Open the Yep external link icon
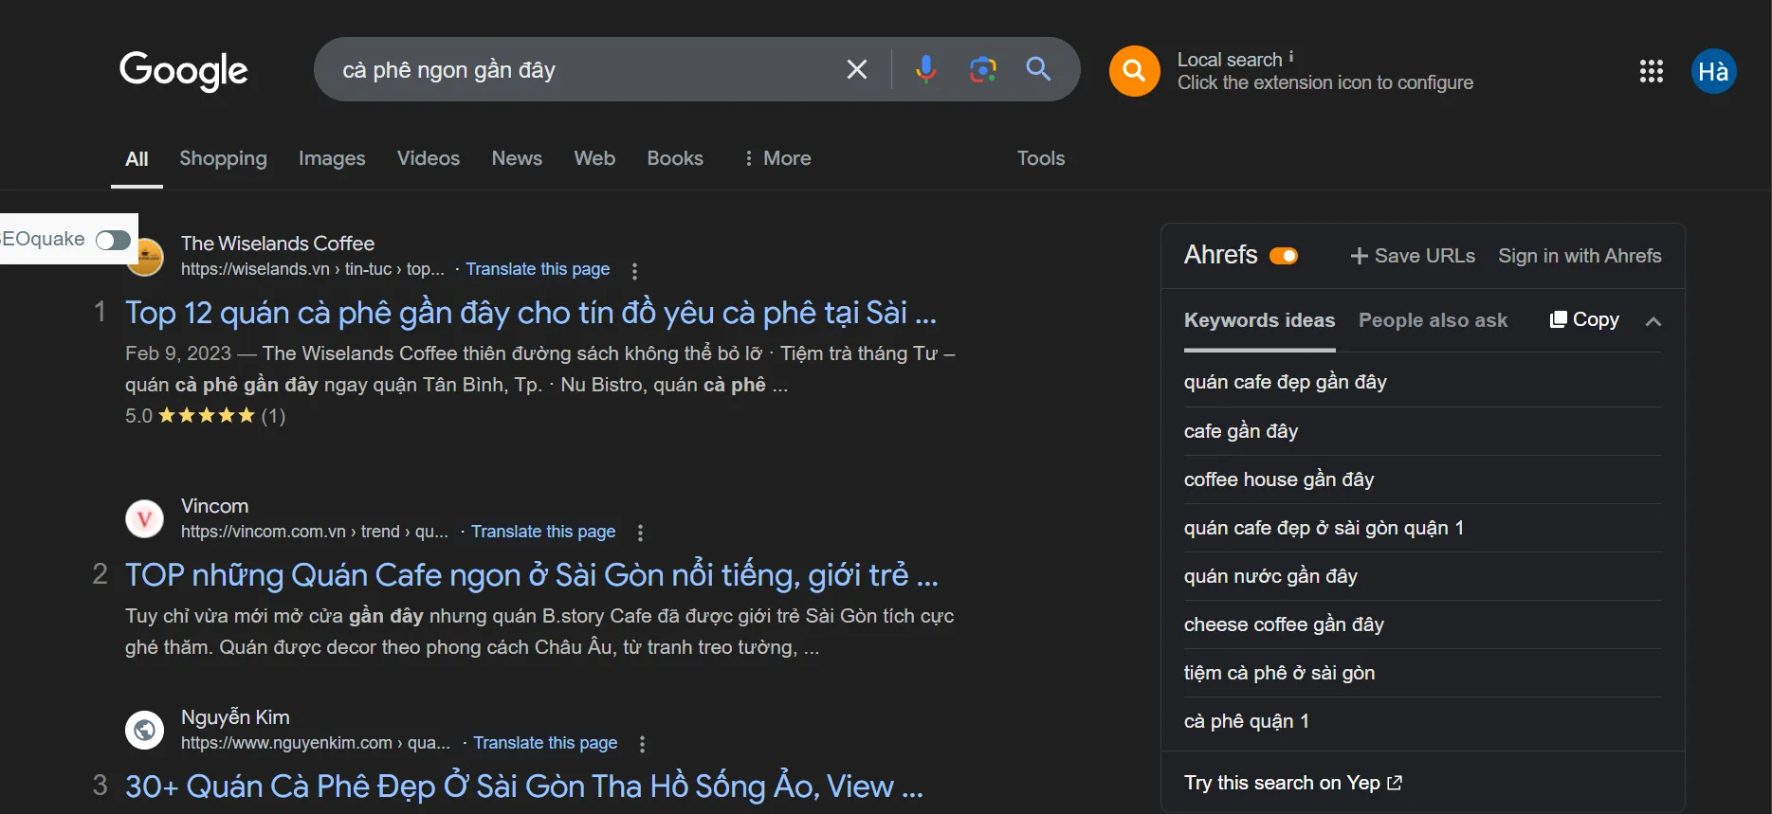The height and width of the screenshot is (814, 1772). 1395,783
